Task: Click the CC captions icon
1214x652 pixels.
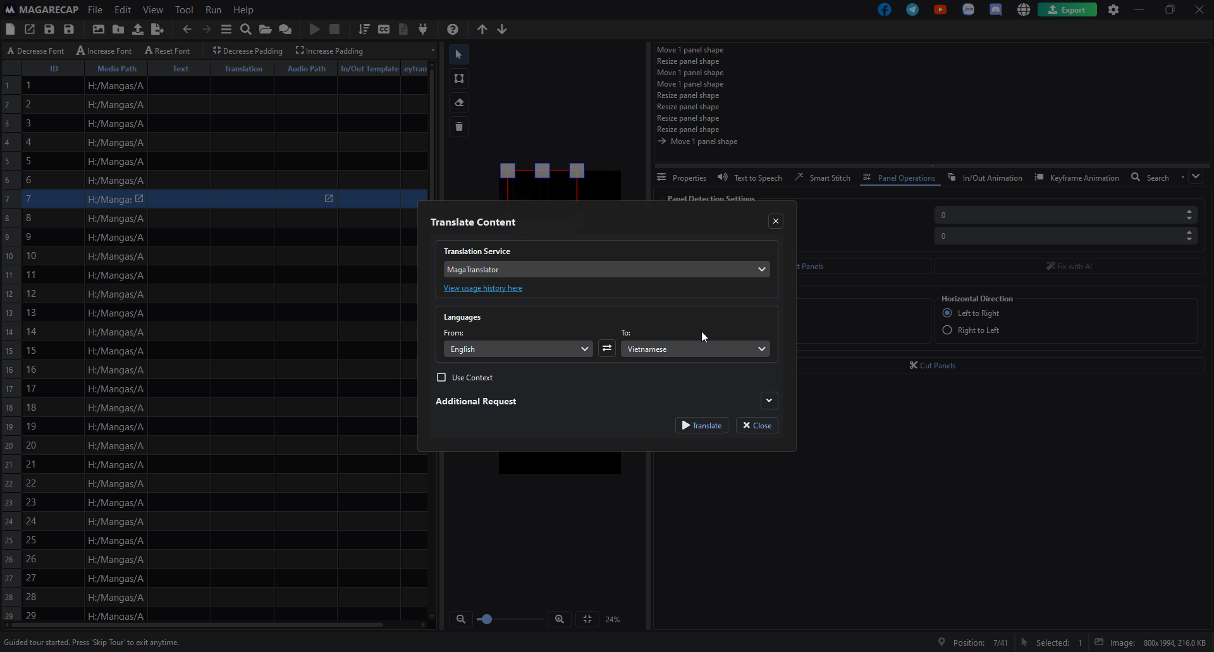Action: [x=384, y=29]
